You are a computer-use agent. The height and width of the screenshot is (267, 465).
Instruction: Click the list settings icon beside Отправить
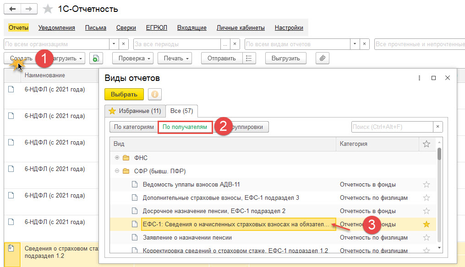pos(249,59)
